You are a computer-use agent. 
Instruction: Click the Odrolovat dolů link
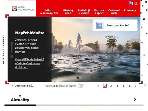point(25,86)
